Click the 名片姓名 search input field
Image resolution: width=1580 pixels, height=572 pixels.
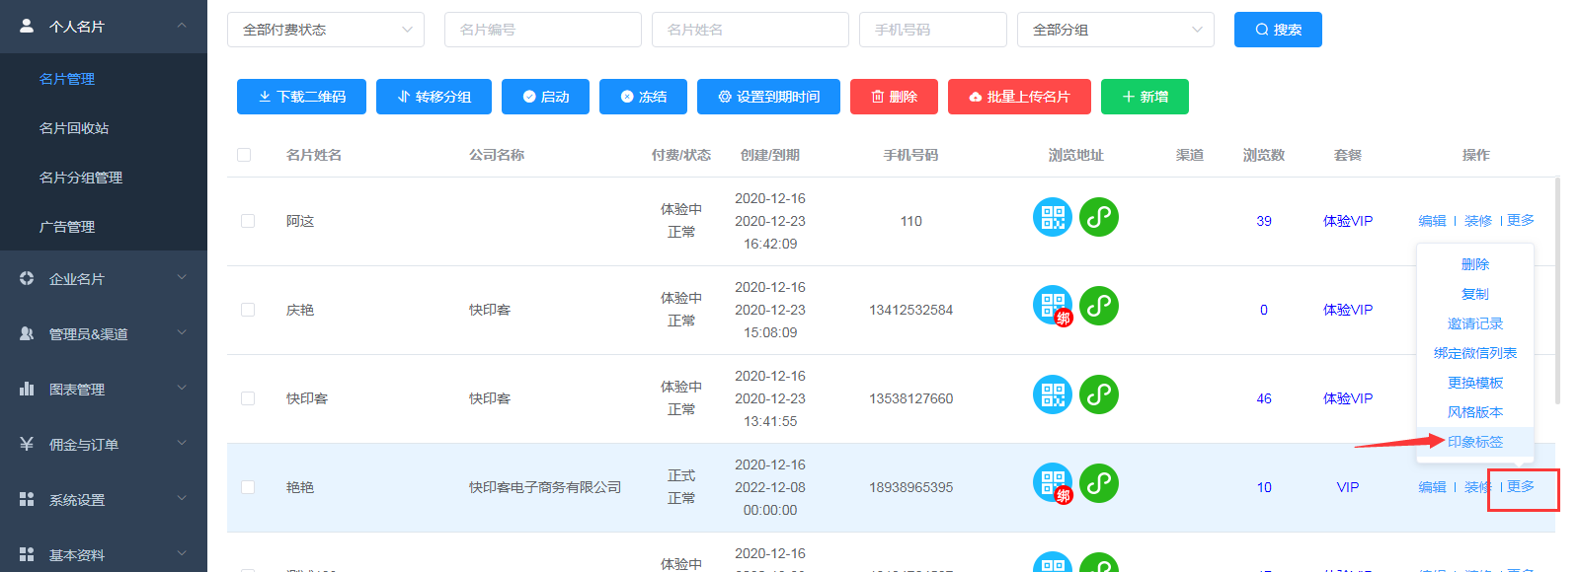click(x=750, y=30)
